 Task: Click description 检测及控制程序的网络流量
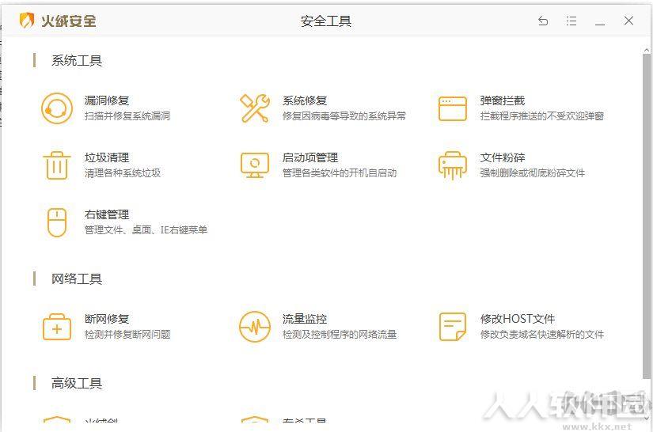[x=340, y=334]
